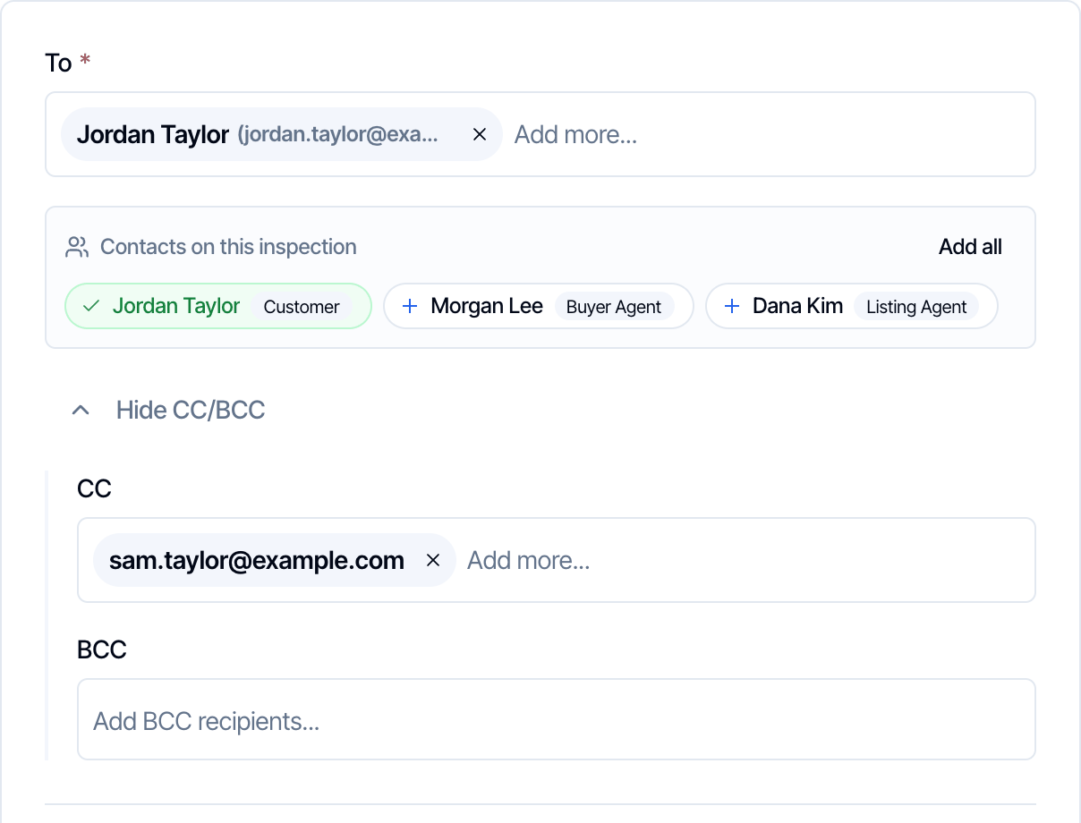Screen dimensions: 1081x823
Task: Click the green checkmark beside Jordan Taylor
Action: click(90, 306)
